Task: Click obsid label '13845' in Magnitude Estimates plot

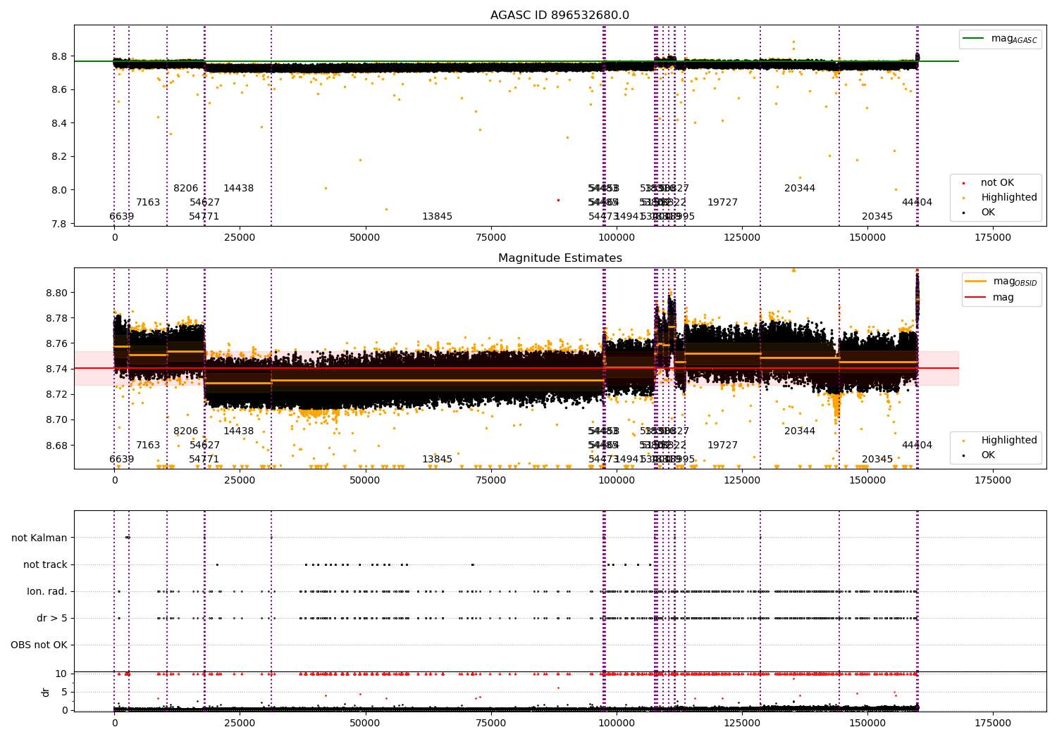Action: [x=438, y=460]
